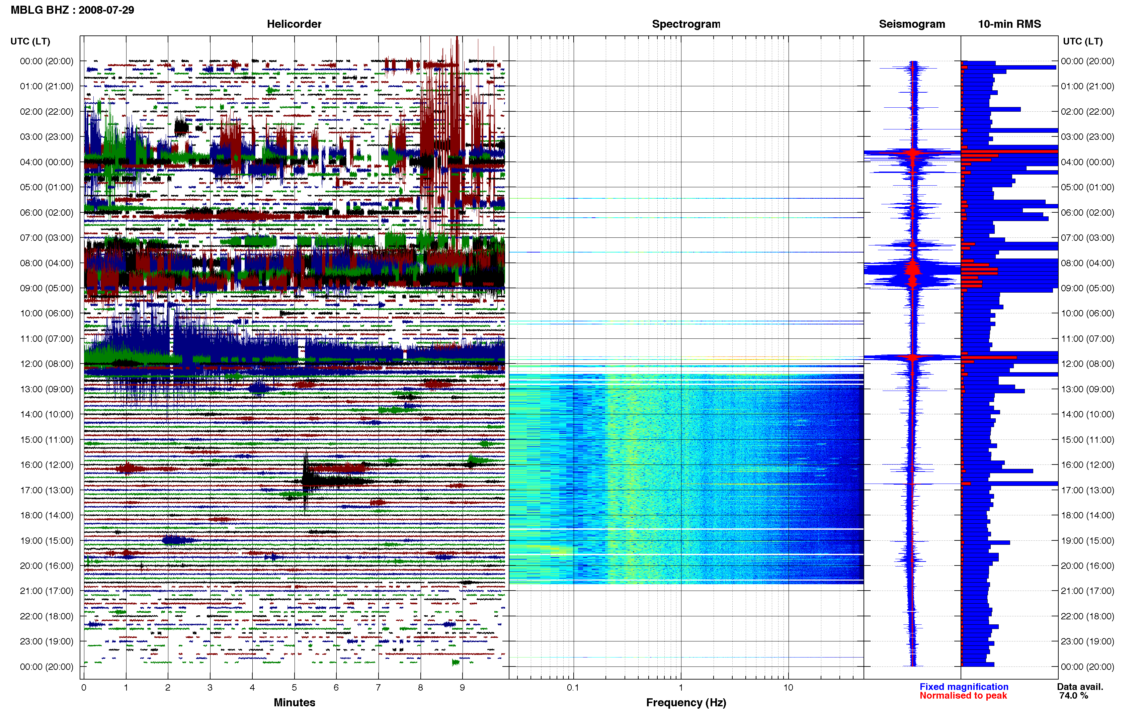The image size is (1144, 715).
Task: Click '23:00 (19:00)' beside the RMS panel
Action: click(x=1087, y=641)
